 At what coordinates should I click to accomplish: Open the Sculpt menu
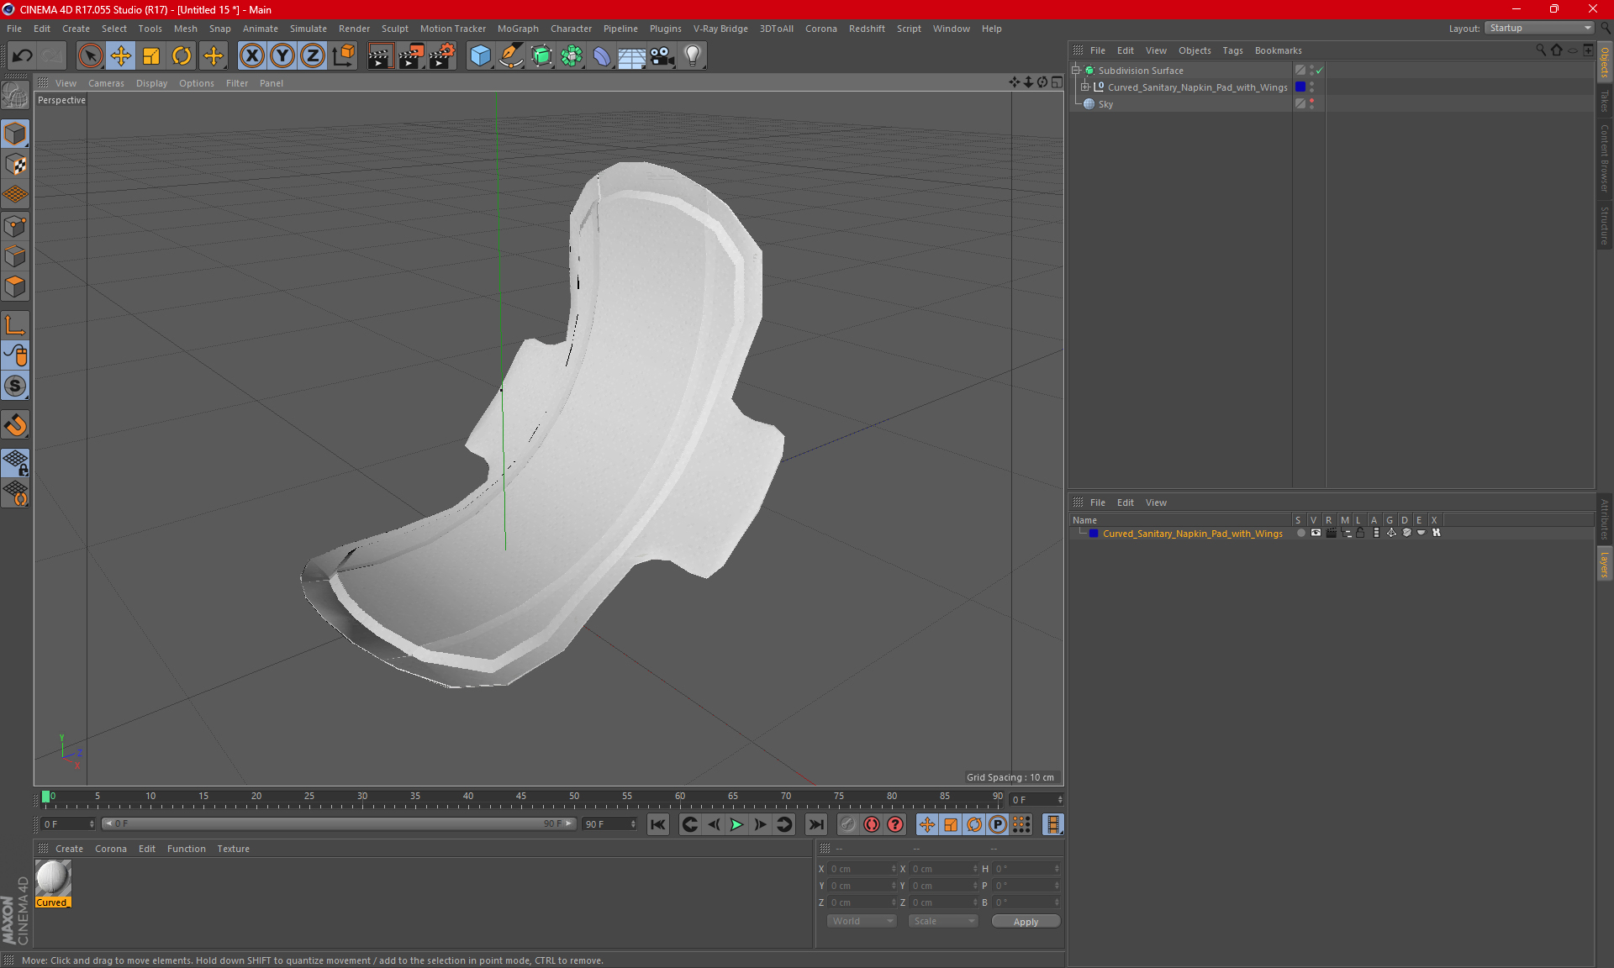point(394,29)
